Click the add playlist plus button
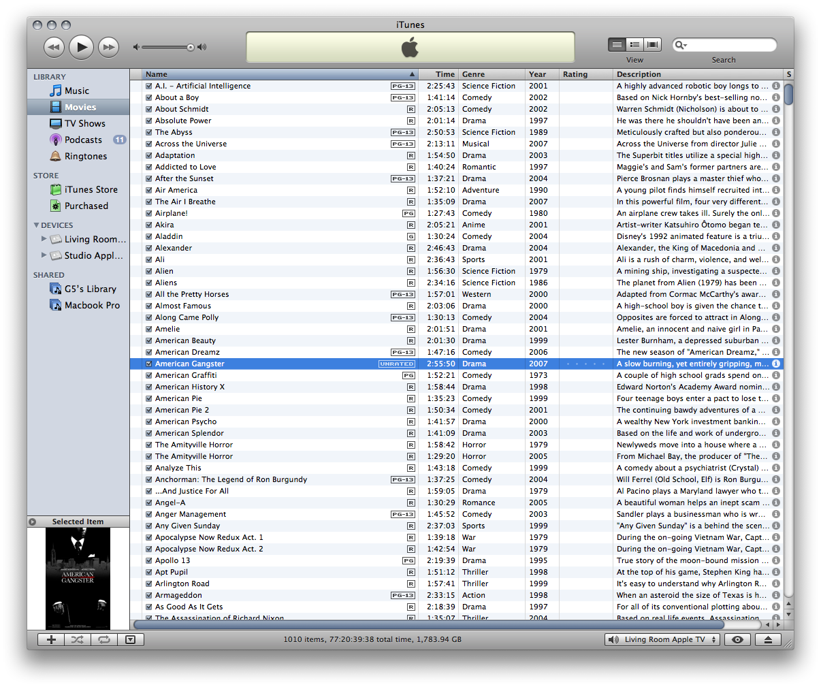821x687 pixels. tap(51, 639)
